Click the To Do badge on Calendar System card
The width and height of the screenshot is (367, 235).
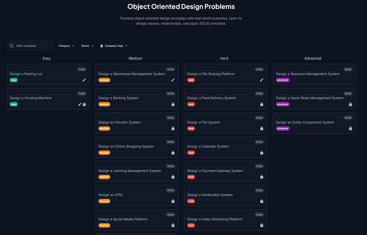point(259,142)
